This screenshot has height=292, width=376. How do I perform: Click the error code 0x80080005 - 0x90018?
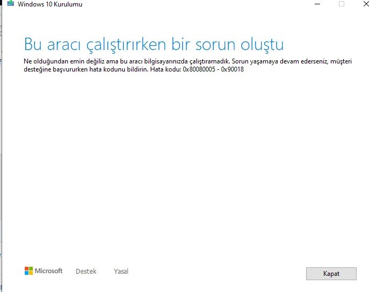click(213, 69)
